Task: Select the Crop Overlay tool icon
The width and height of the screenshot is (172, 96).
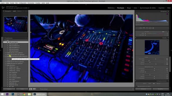Action: pyautogui.click(x=137, y=28)
